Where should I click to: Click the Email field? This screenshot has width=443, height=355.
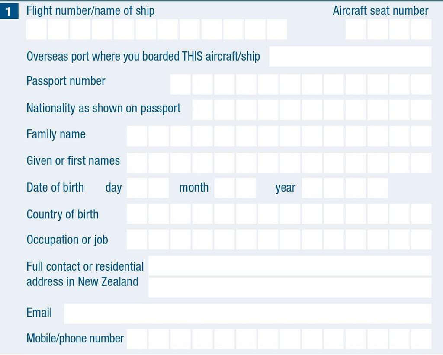(x=248, y=313)
